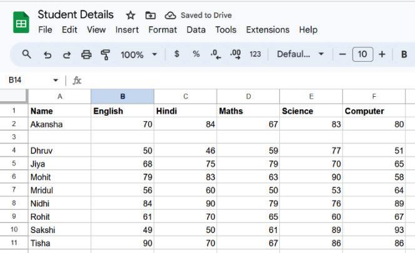
Task: Select the column B header
Action: 122,96
